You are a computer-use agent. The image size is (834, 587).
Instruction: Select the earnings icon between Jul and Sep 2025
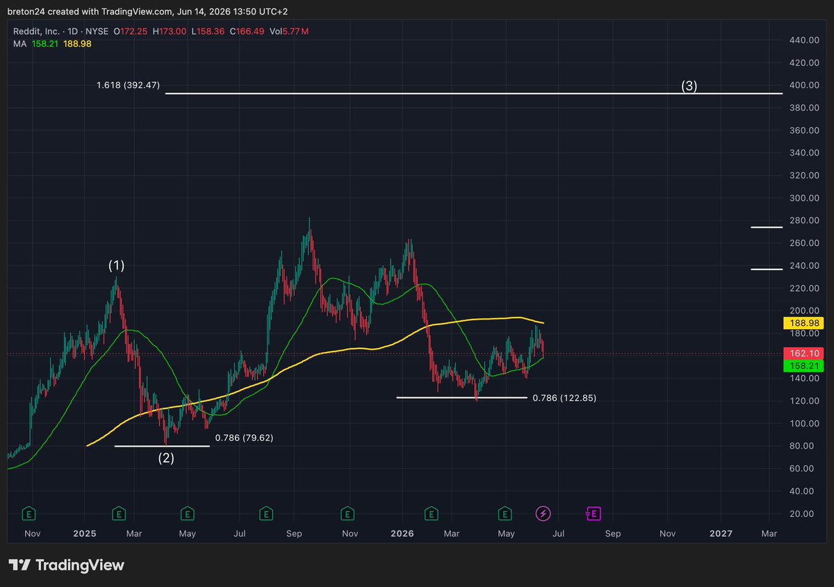265,513
